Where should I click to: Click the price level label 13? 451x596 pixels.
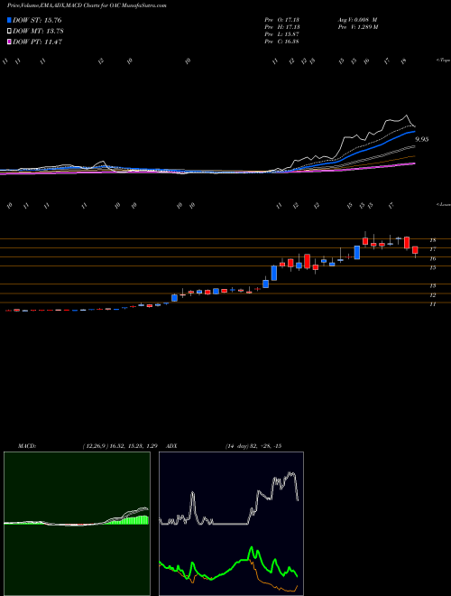coord(432,285)
